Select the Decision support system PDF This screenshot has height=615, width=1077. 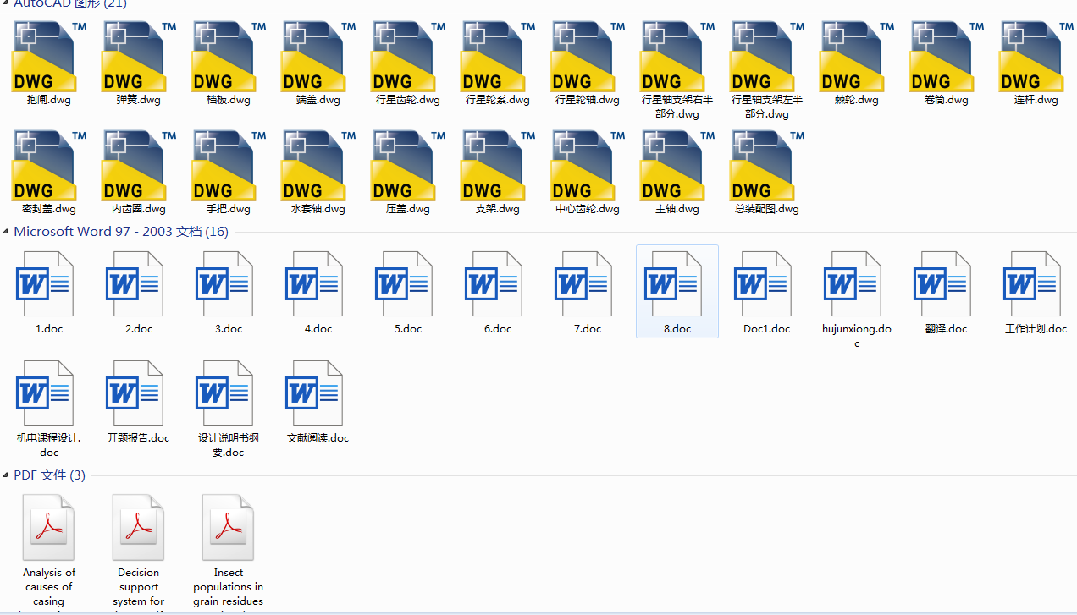(x=138, y=525)
